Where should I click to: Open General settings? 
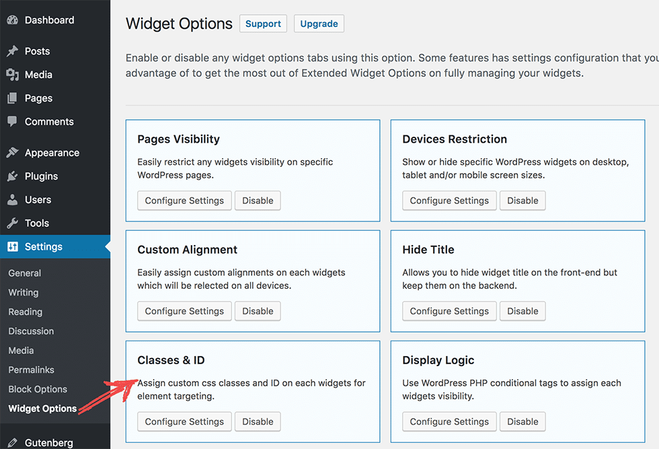point(24,273)
